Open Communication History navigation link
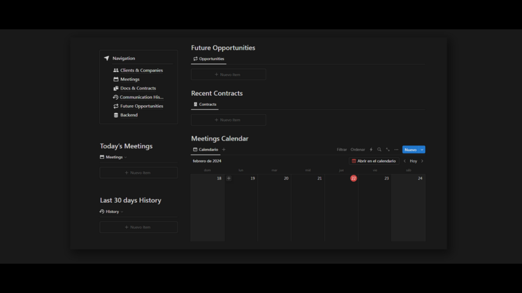522x293 pixels. coord(141,97)
